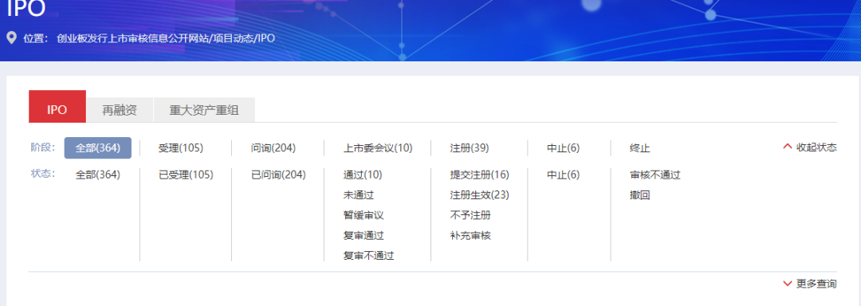
Task: Select status filter 全部(364)
Action: pyautogui.click(x=98, y=175)
